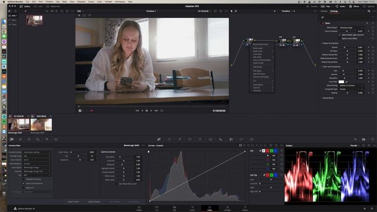Open the Color Match palette icon

(21, 139)
